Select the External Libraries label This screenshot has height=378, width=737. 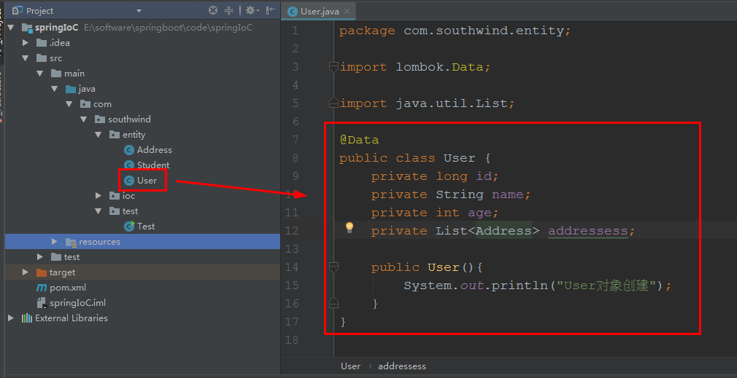click(72, 318)
